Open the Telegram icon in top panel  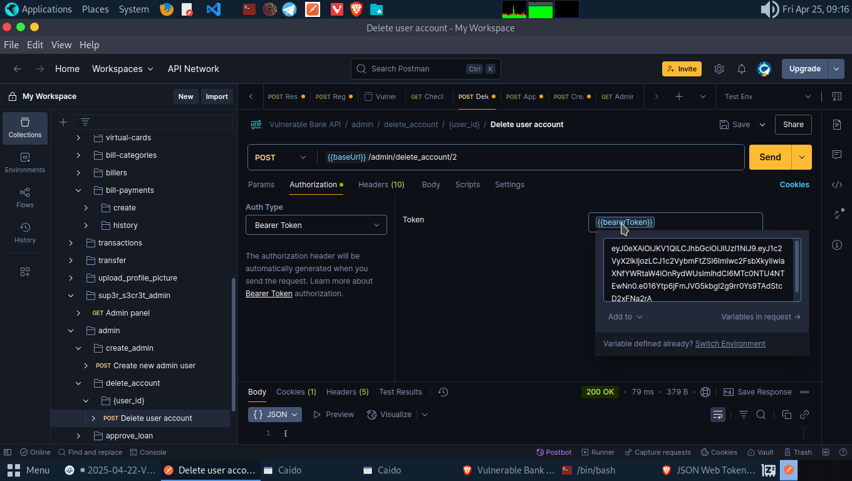(x=289, y=9)
